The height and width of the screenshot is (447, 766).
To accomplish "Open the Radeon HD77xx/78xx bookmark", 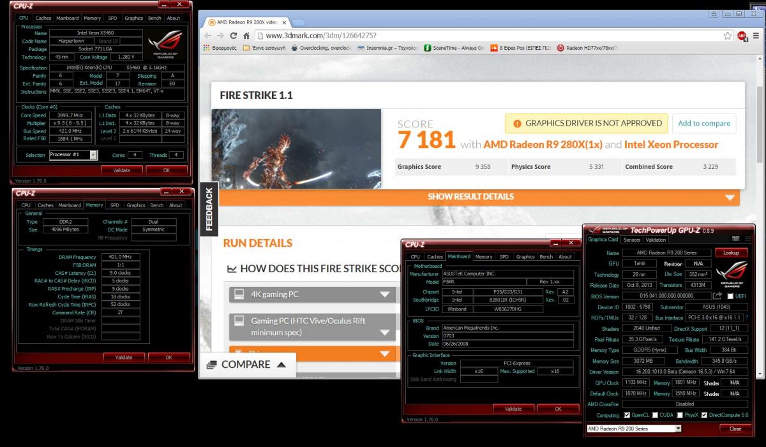I will [587, 48].
